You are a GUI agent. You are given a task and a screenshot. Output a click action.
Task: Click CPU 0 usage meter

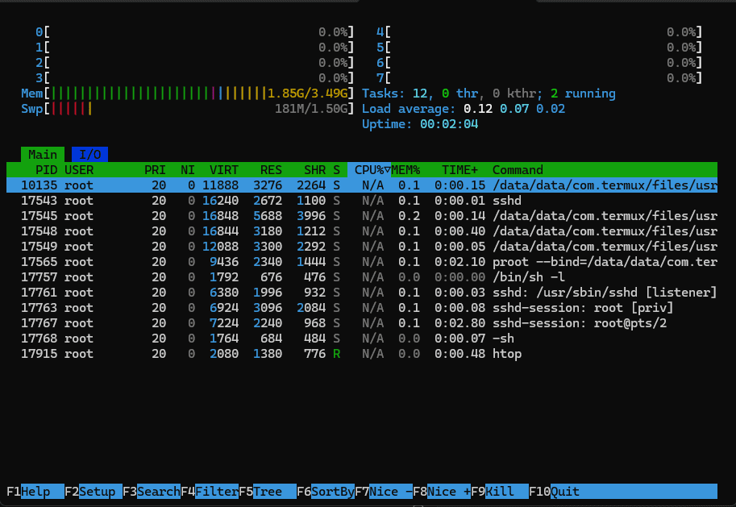[195, 32]
